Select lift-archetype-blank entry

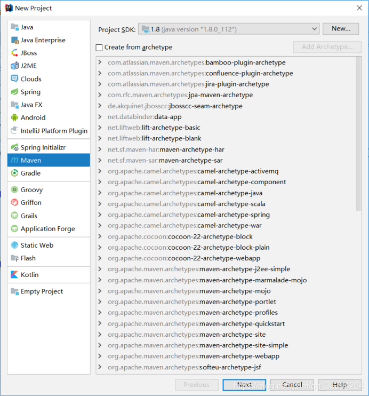click(x=154, y=138)
